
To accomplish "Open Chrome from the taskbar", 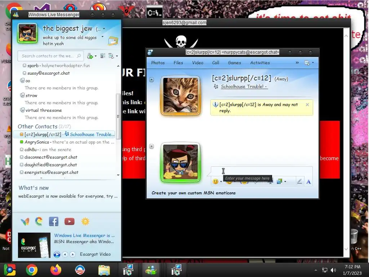I will point(32,270).
